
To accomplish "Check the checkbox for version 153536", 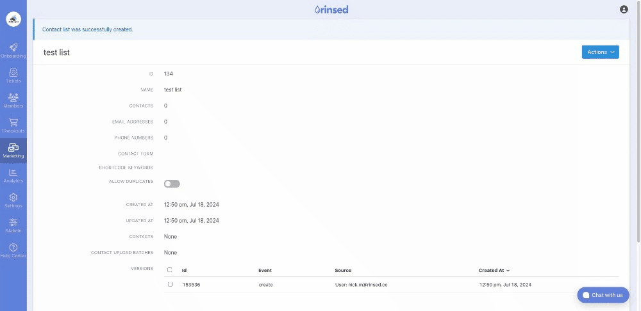I will [170, 285].
